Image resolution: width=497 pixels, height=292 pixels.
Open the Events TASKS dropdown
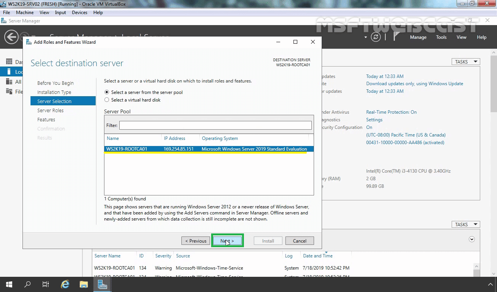coord(466,224)
